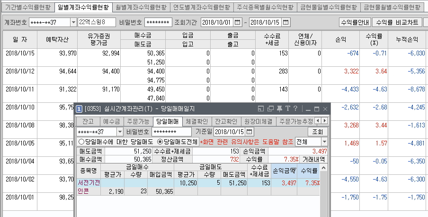Switch to 일별계좌수익률현황 tab

[x=83, y=8]
